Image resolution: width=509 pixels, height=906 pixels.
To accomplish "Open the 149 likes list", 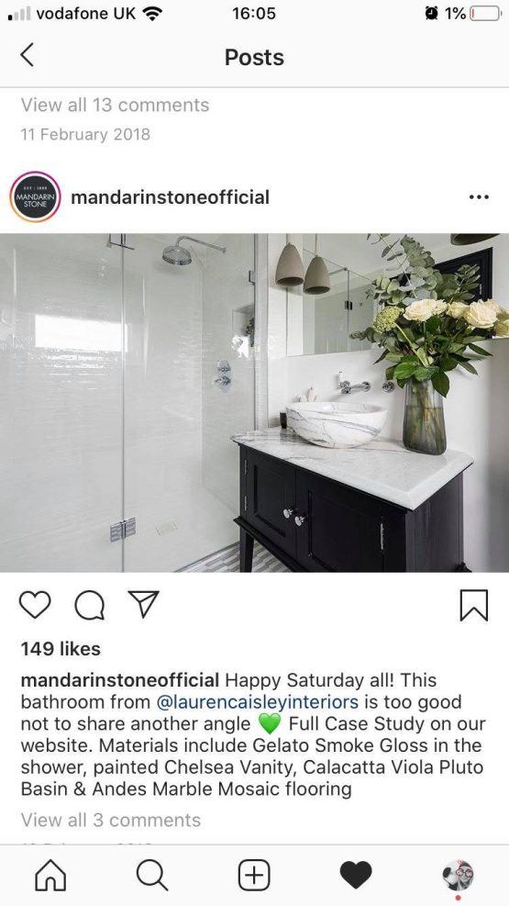I will click(61, 649).
